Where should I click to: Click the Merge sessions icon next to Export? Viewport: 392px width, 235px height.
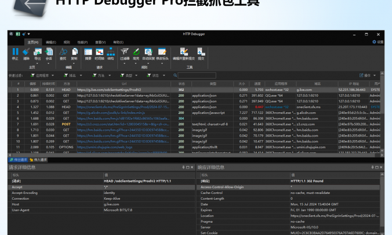point(49,52)
